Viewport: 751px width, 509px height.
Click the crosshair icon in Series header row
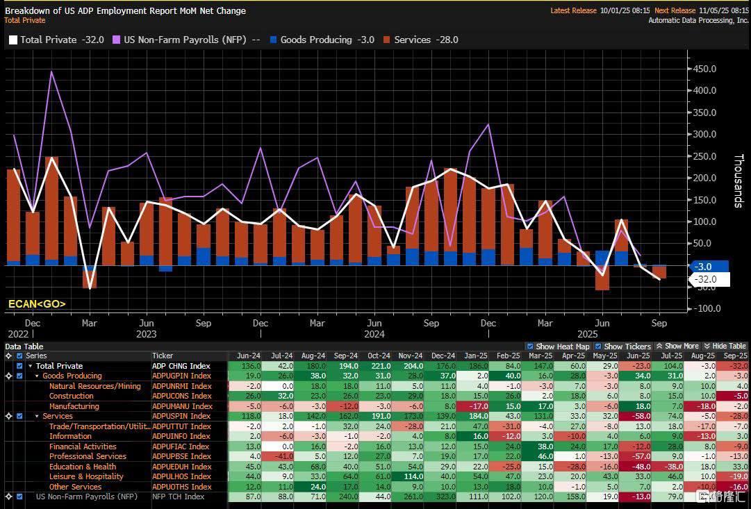8,356
